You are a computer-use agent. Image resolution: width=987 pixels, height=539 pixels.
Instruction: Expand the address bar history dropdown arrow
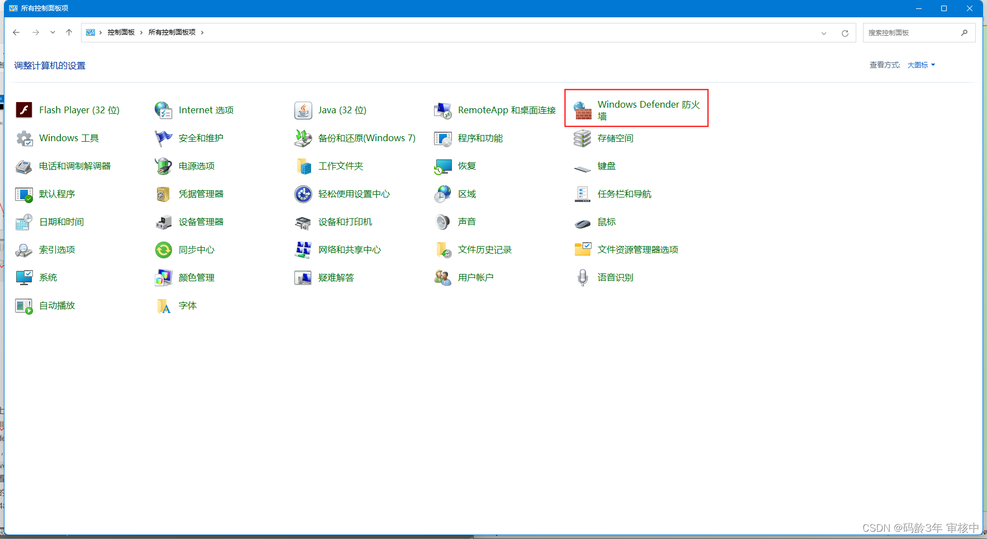click(x=824, y=33)
